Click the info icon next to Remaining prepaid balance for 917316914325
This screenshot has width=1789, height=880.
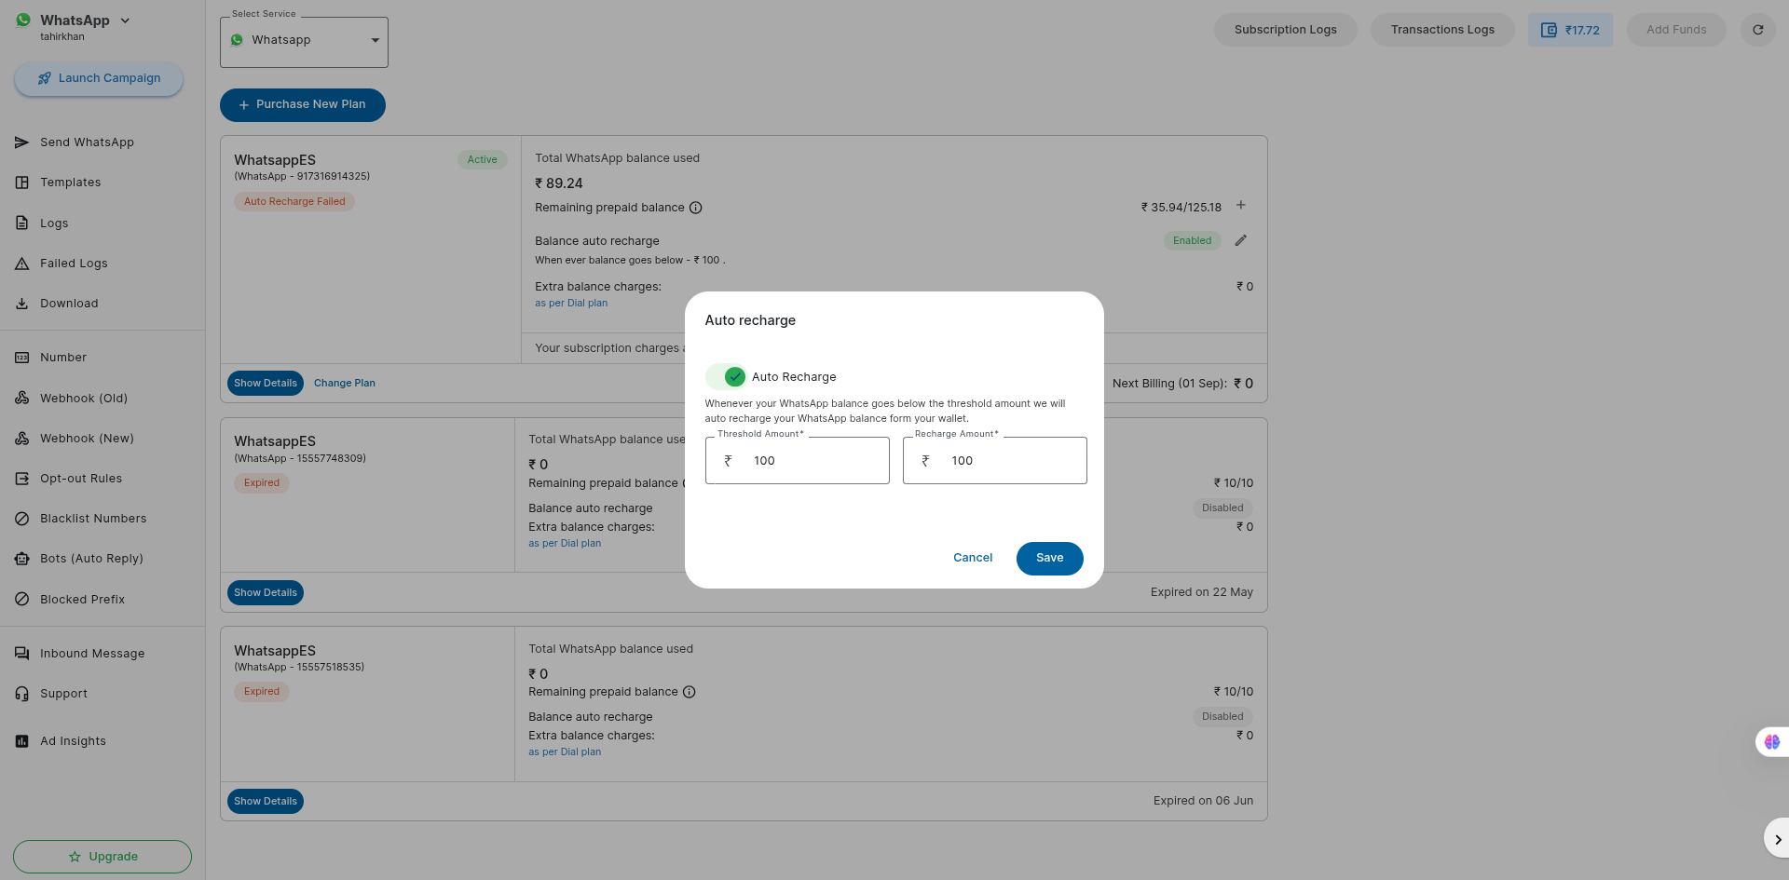pyautogui.click(x=695, y=208)
